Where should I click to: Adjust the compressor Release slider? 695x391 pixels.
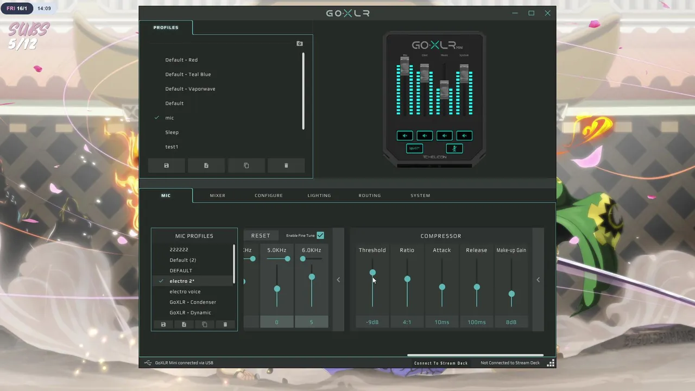477,287
